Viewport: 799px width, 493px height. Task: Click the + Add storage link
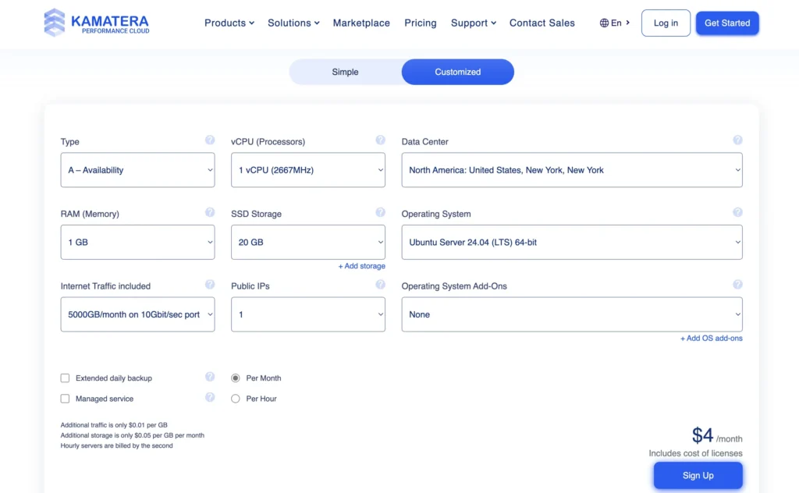pyautogui.click(x=361, y=266)
